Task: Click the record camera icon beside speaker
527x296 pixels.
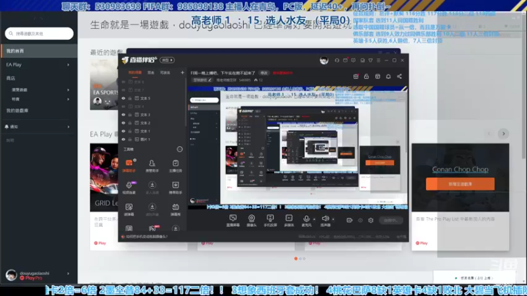Action: [x=350, y=220]
